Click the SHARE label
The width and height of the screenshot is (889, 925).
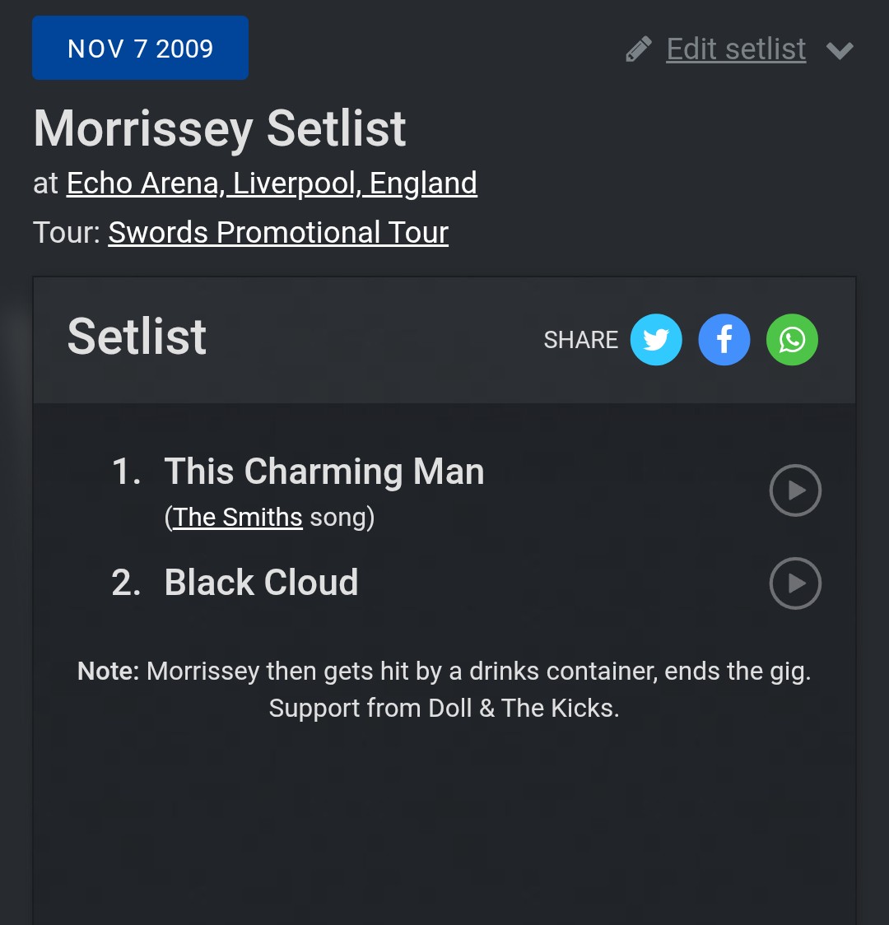click(x=580, y=340)
